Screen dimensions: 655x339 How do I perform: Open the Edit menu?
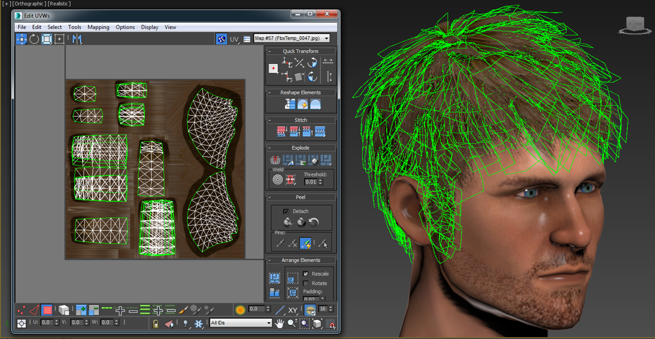coord(37,27)
